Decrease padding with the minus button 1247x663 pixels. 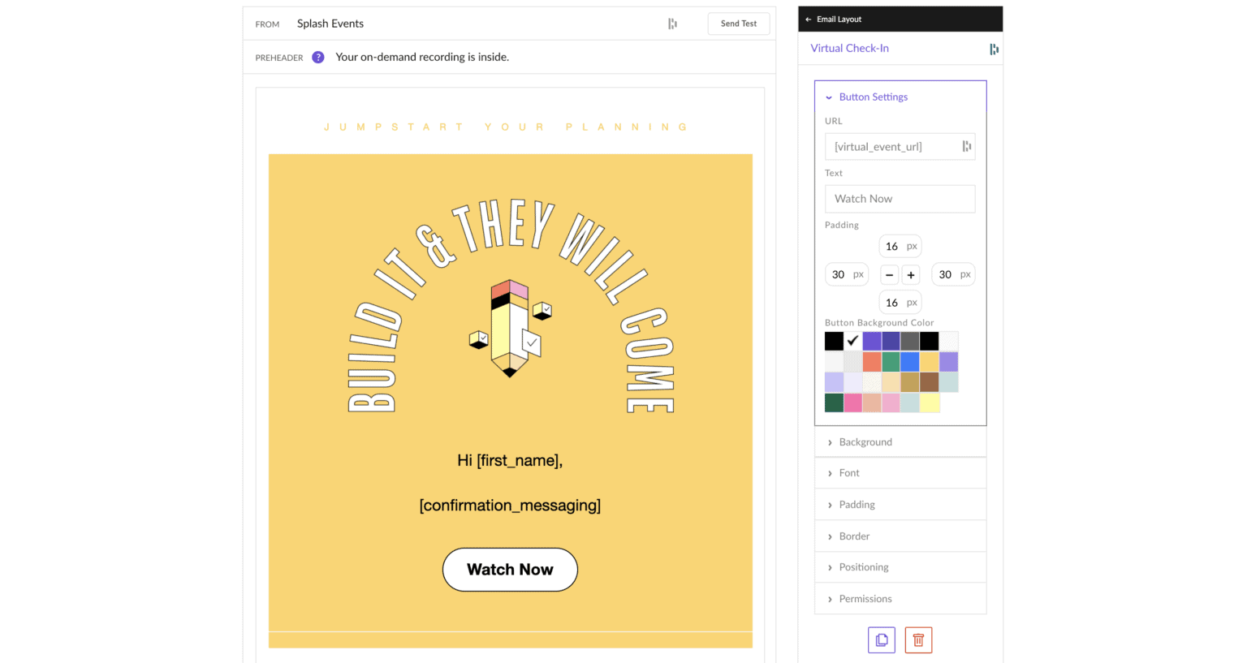pyautogui.click(x=890, y=275)
